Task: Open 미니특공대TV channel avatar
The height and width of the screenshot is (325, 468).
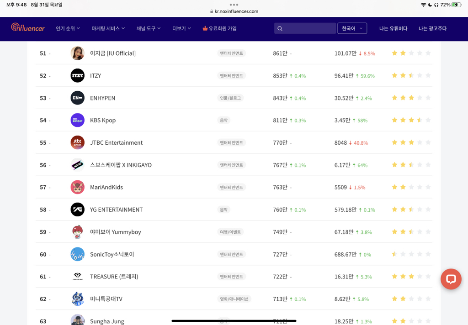Action: [x=77, y=299]
